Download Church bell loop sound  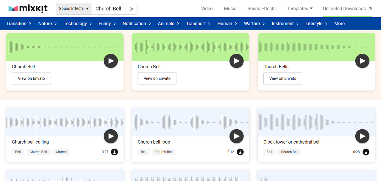point(240,152)
